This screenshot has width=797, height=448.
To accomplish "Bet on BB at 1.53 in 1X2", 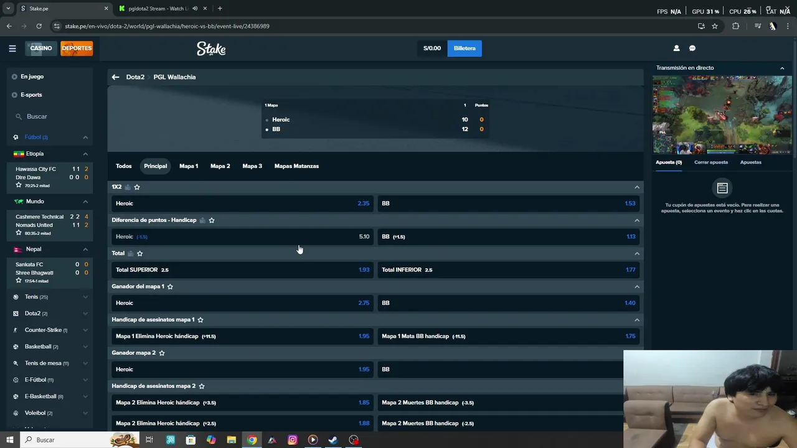I will coord(508,203).
